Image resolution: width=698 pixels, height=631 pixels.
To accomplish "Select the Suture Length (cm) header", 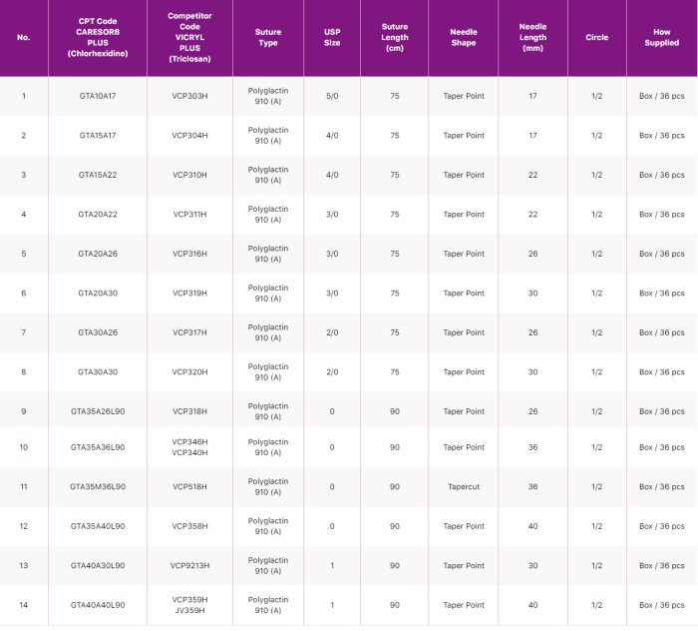I will click(395, 38).
